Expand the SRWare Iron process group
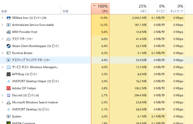The width and height of the screenshot is (193, 124). coord(3,18)
